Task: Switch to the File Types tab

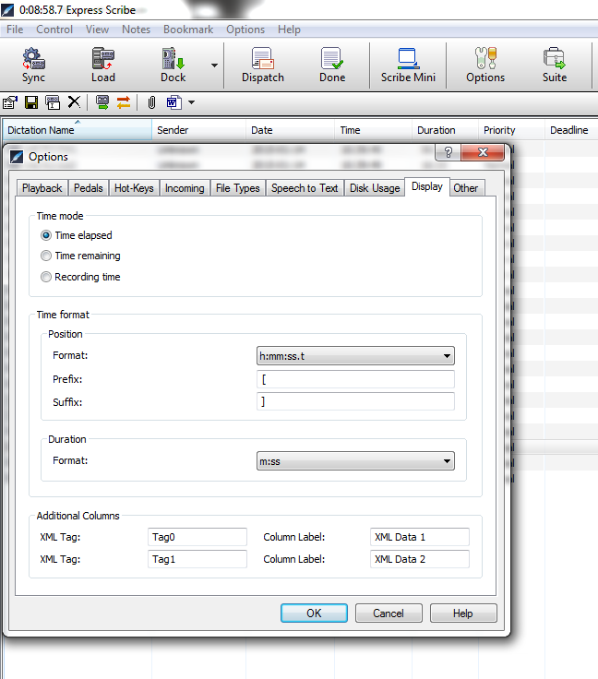Action: tap(238, 188)
